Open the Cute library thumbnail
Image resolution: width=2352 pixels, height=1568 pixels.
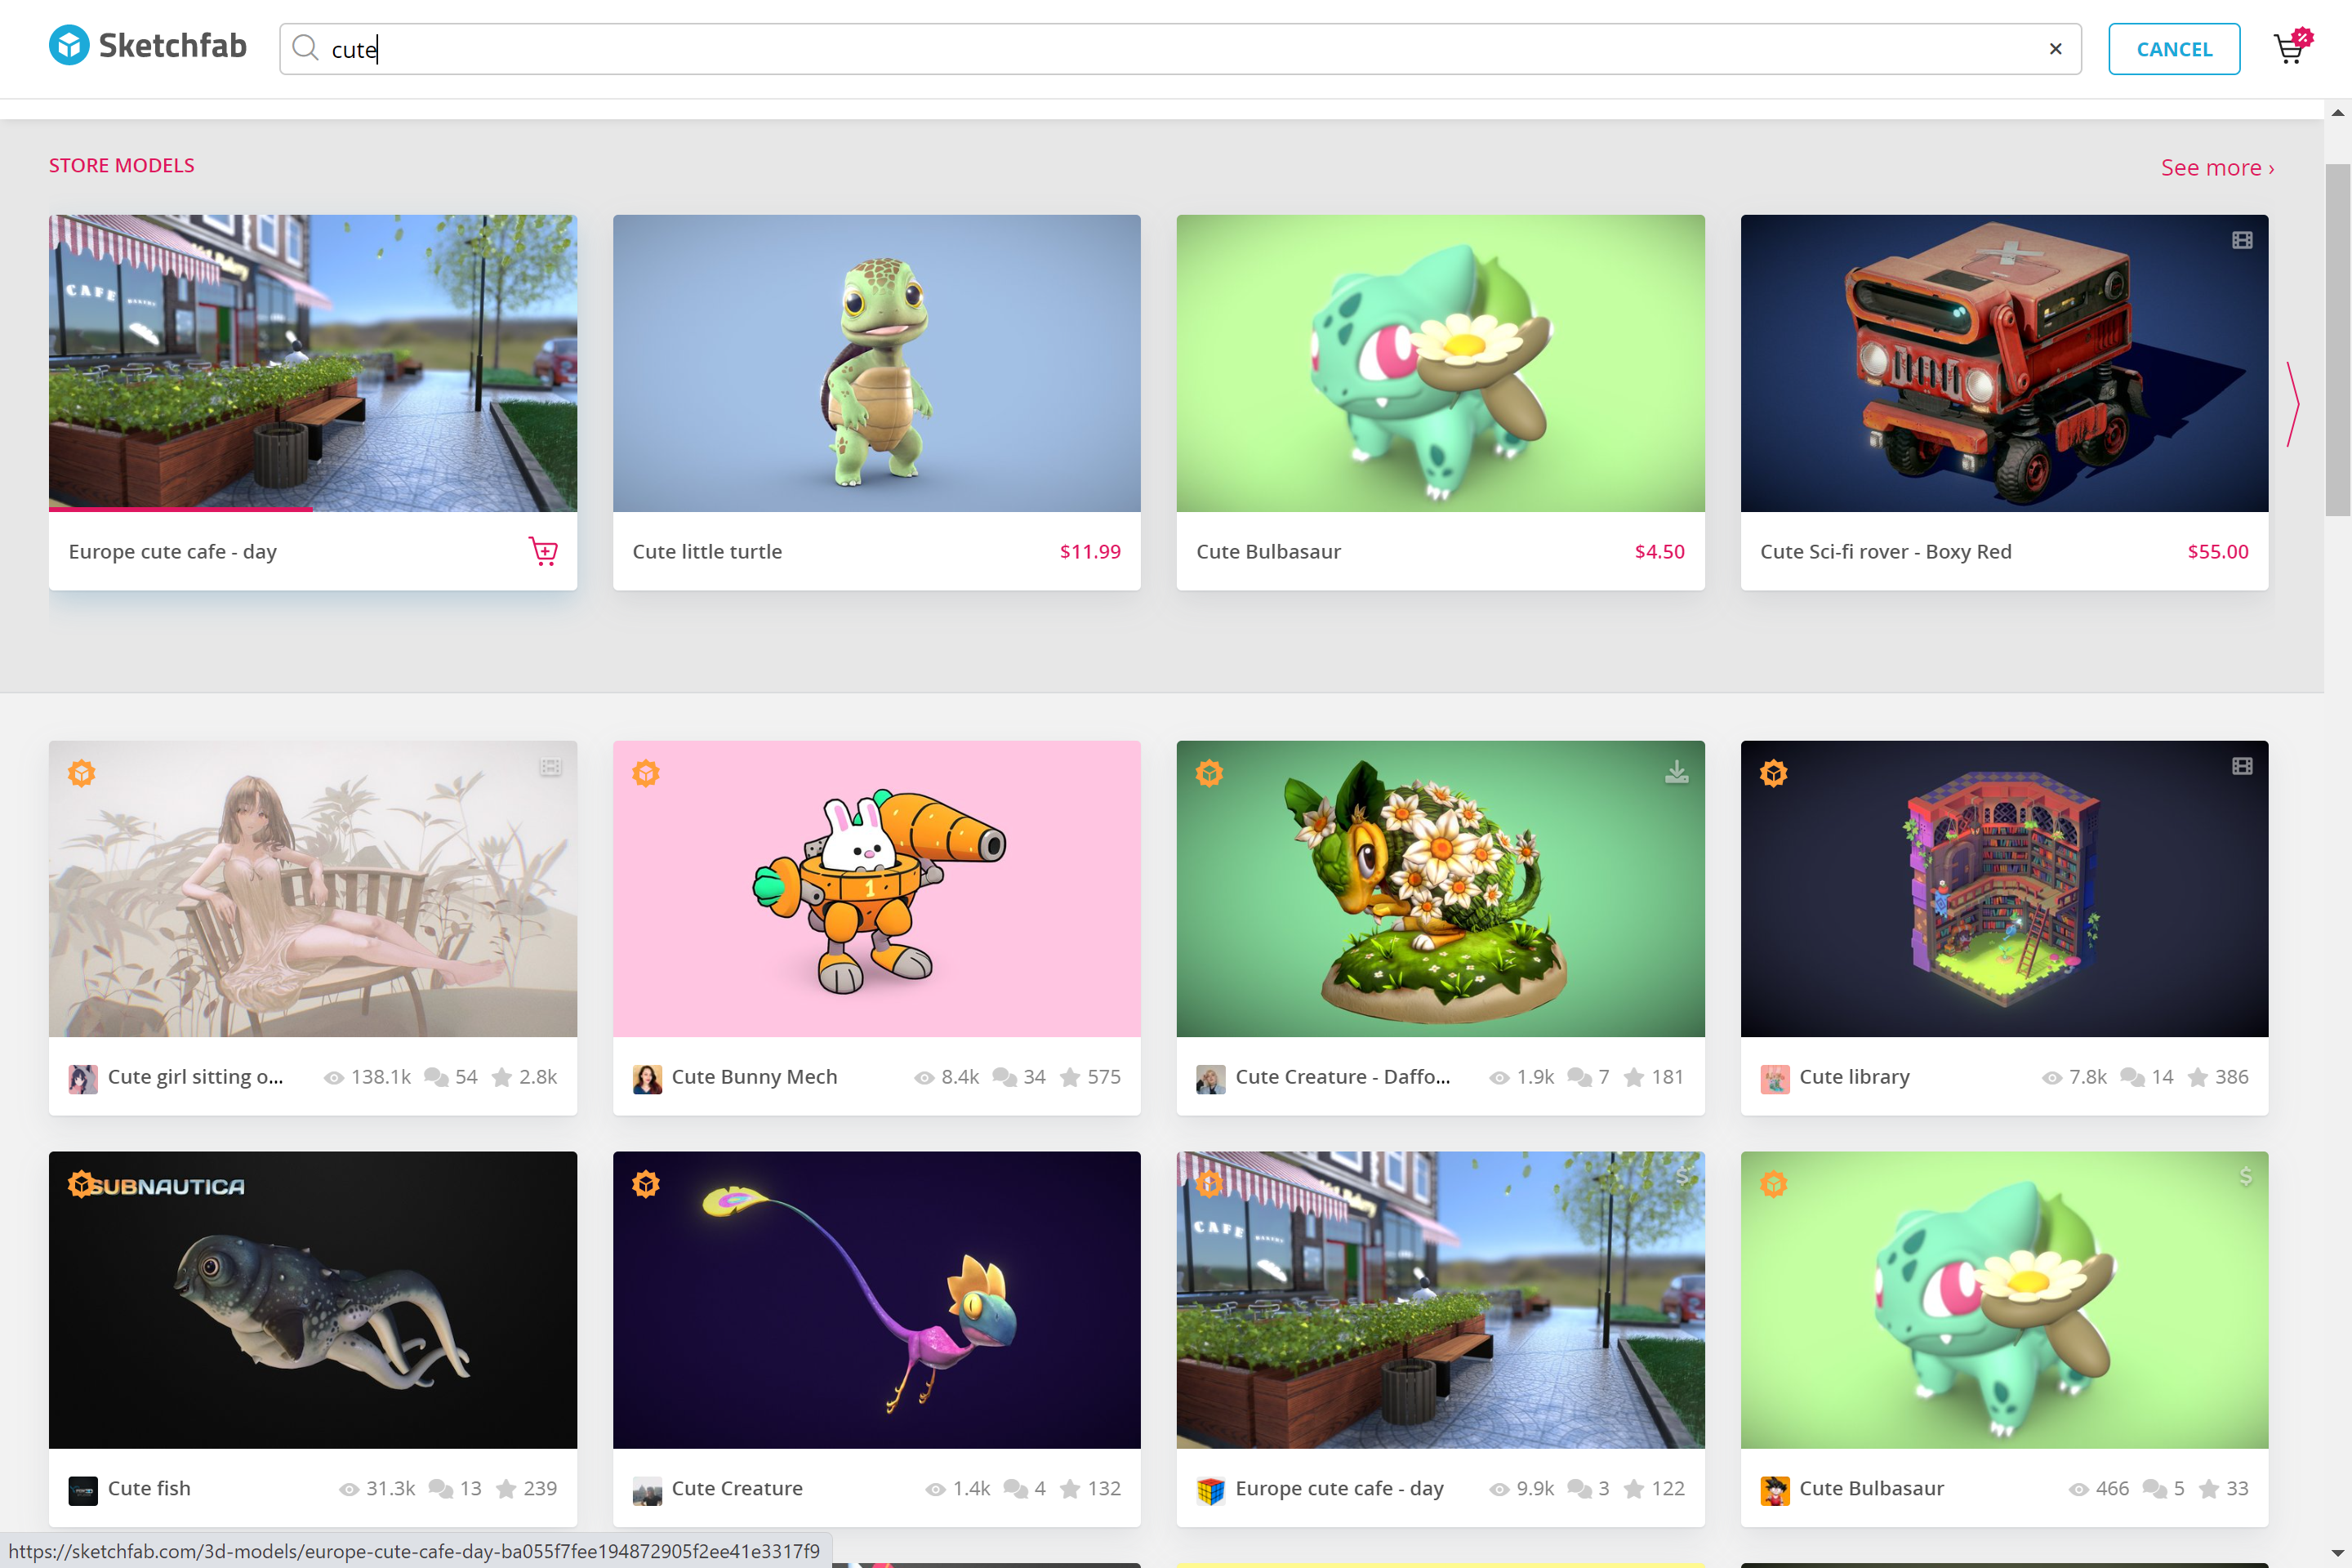[x=2004, y=888]
